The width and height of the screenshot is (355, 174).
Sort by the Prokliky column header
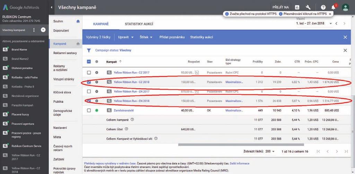[258, 62]
